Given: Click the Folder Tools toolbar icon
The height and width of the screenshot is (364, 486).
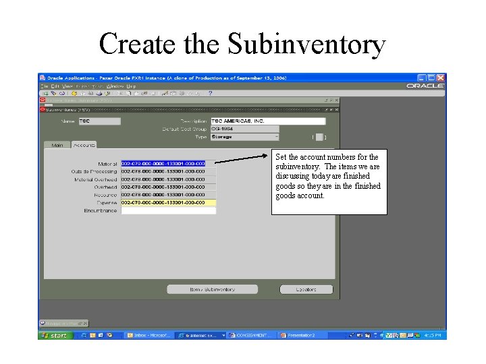Looking at the screenshot, I should pos(197,93).
